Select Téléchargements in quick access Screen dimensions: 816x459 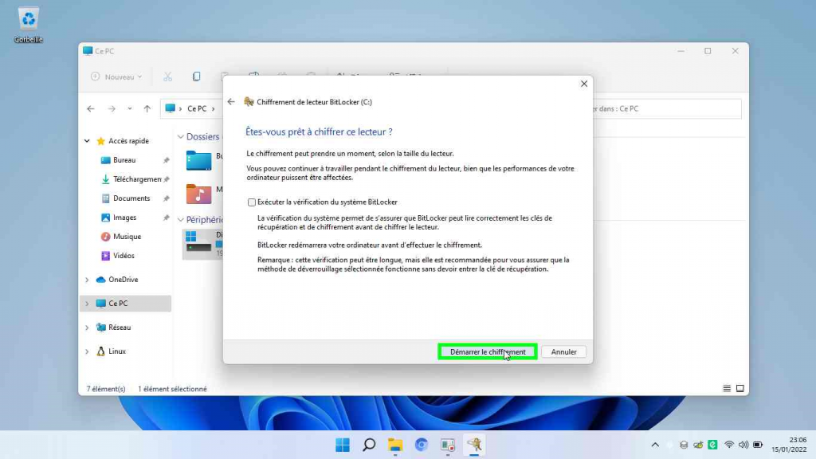point(136,179)
